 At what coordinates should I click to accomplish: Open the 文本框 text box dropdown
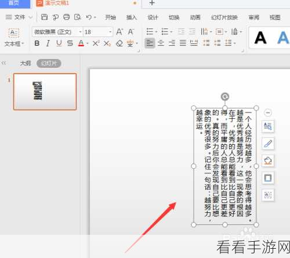[14, 44]
